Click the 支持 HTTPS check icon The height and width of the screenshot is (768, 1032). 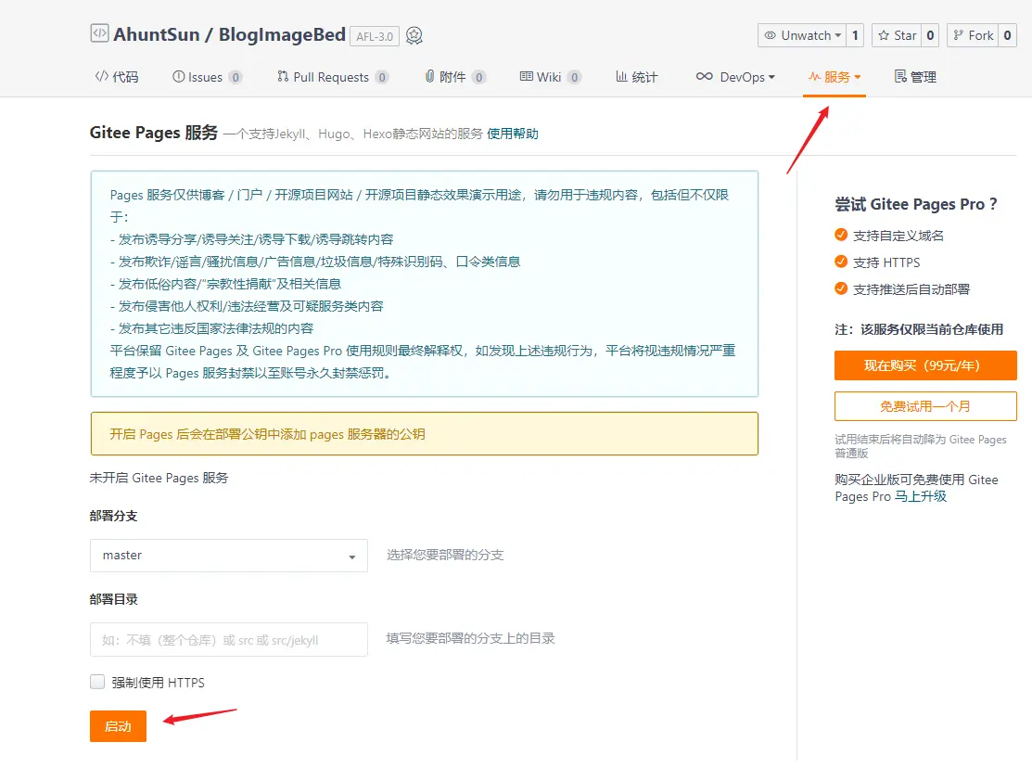point(841,262)
